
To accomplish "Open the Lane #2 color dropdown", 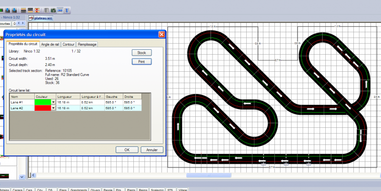I will tap(53, 108).
